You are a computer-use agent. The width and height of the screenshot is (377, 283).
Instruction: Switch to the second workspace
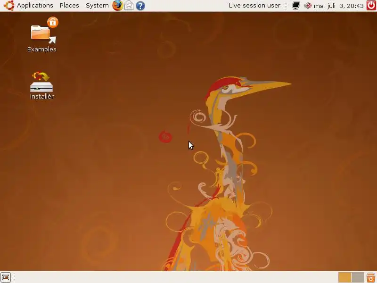pos(358,277)
